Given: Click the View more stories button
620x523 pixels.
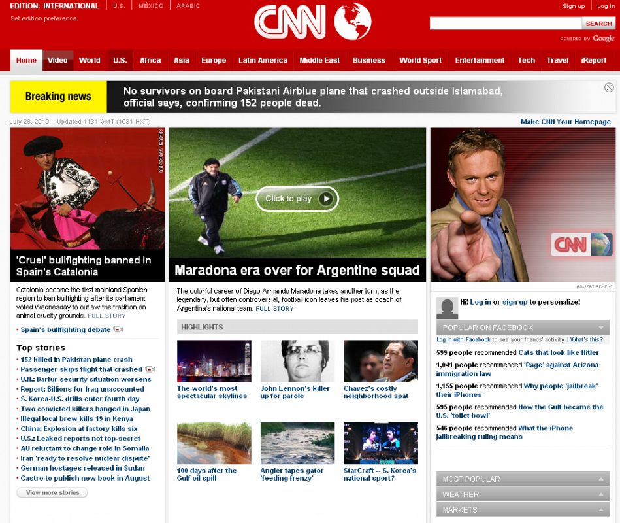Looking at the screenshot, I should [52, 492].
